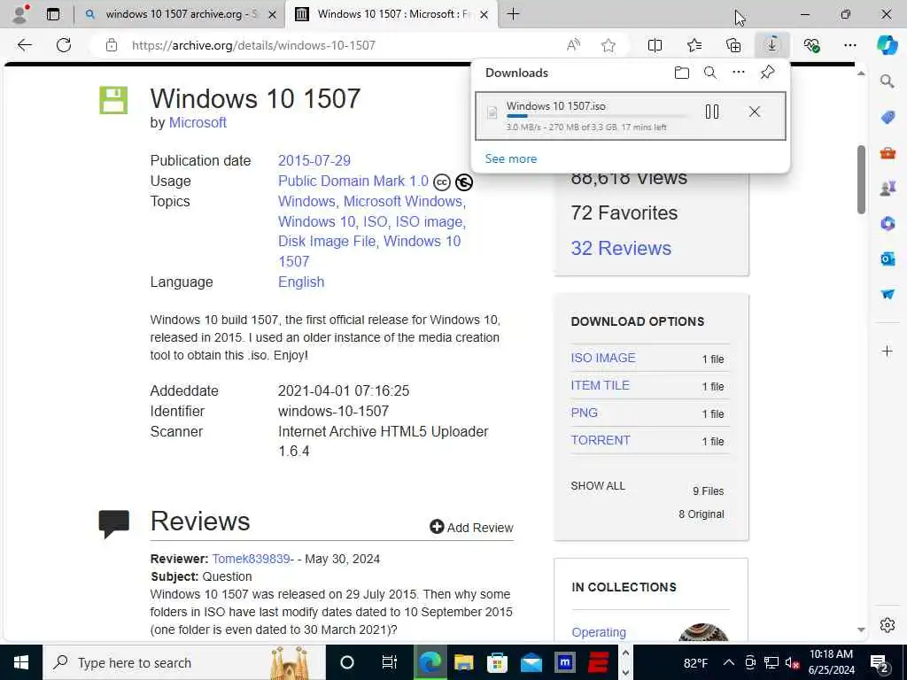Open reviewer Tomek839839 profile link
The image size is (907, 680).
[251, 559]
